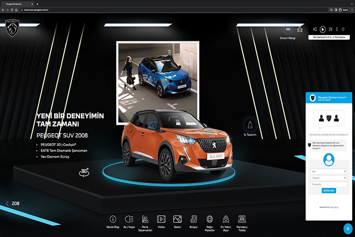Screen dimensions: 355x237
Task: Go back using the arrow beside 208
Action: 7,203
